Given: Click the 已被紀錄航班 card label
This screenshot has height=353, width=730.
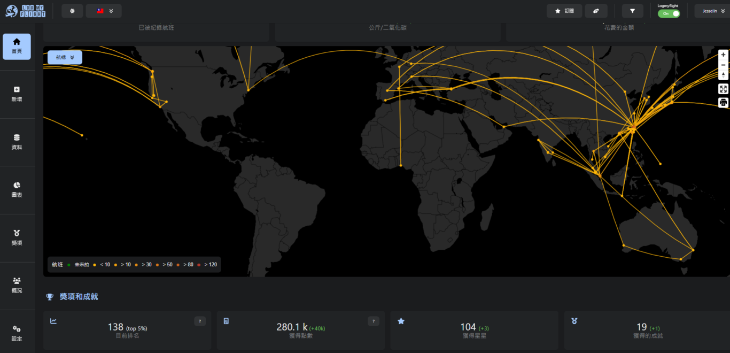Looking at the screenshot, I should 156,27.
